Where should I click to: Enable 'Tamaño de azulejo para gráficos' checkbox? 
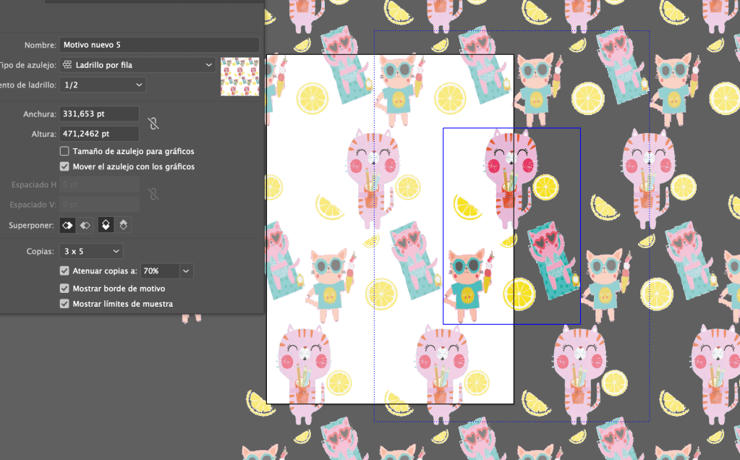pos(65,152)
